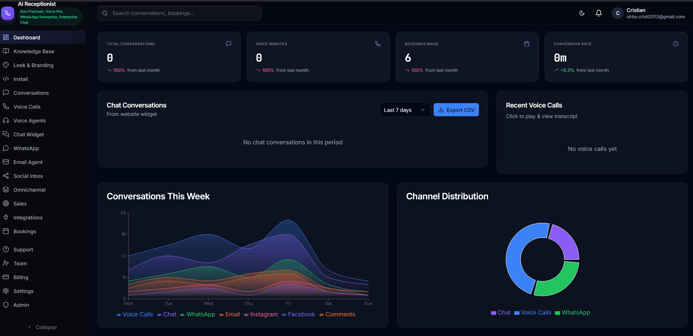693x336 pixels.
Task: Click the AI Receptionist phone logo icon
Action: [8, 13]
